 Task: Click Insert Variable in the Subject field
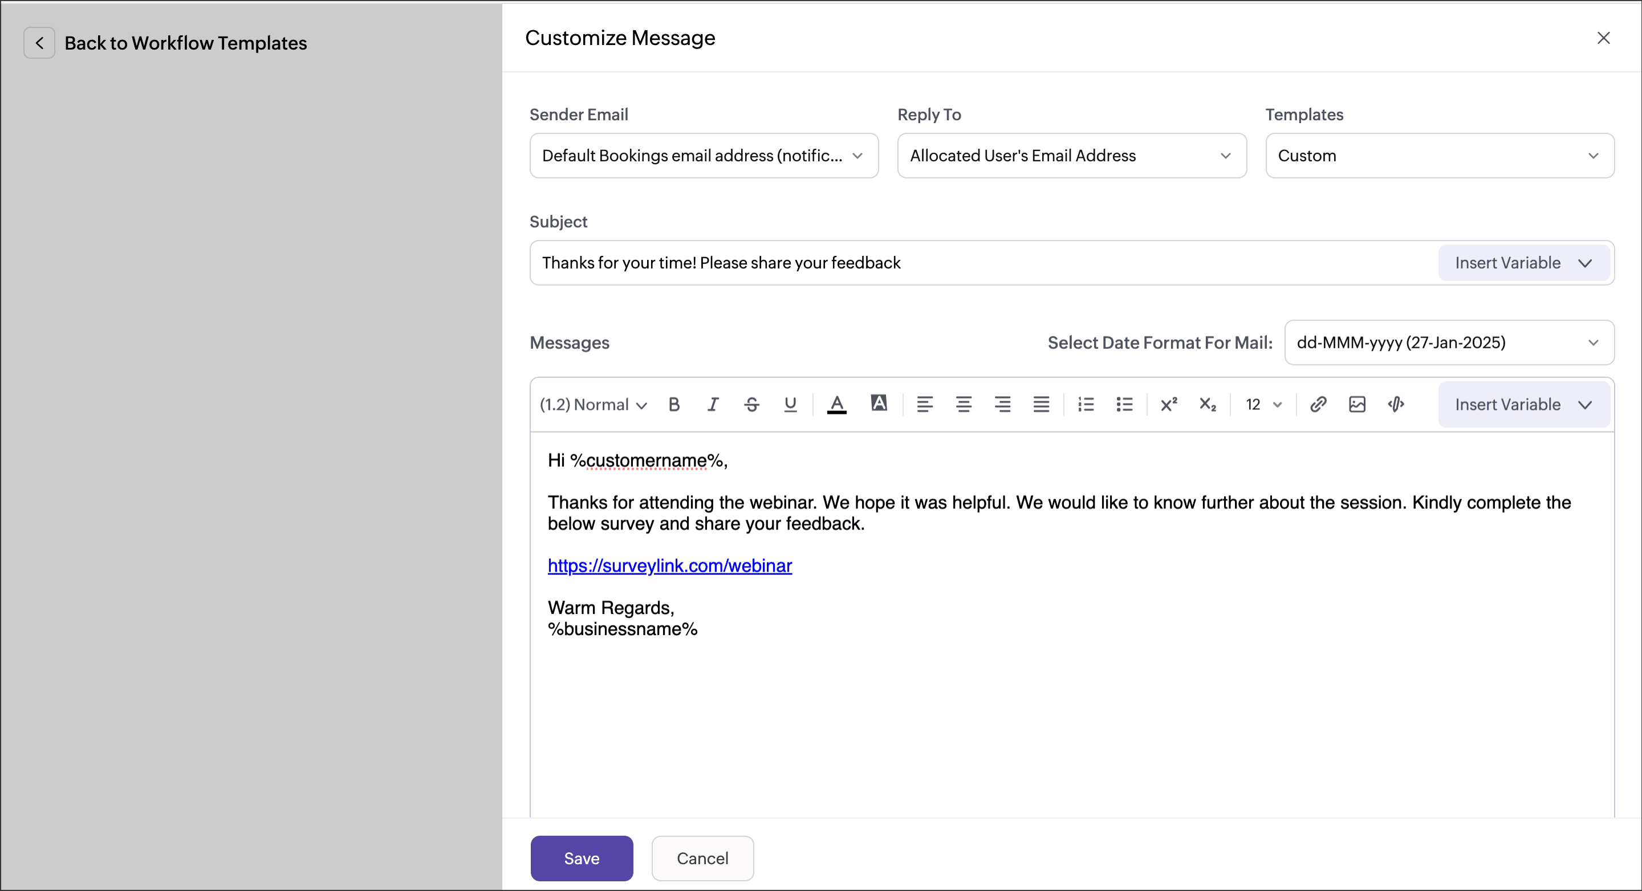(x=1523, y=263)
